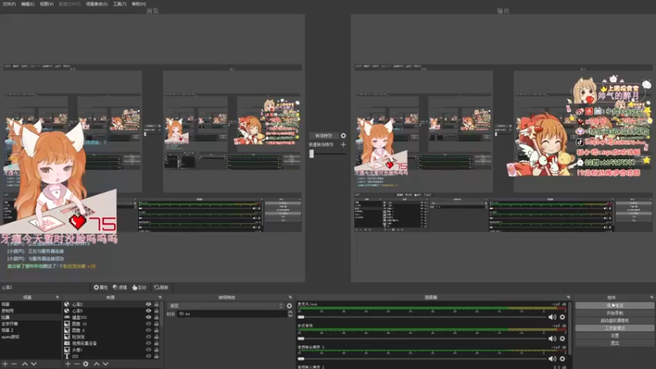656x369 pixels.
Task: Select the 心率2 browser source icon
Action: [x=67, y=304]
